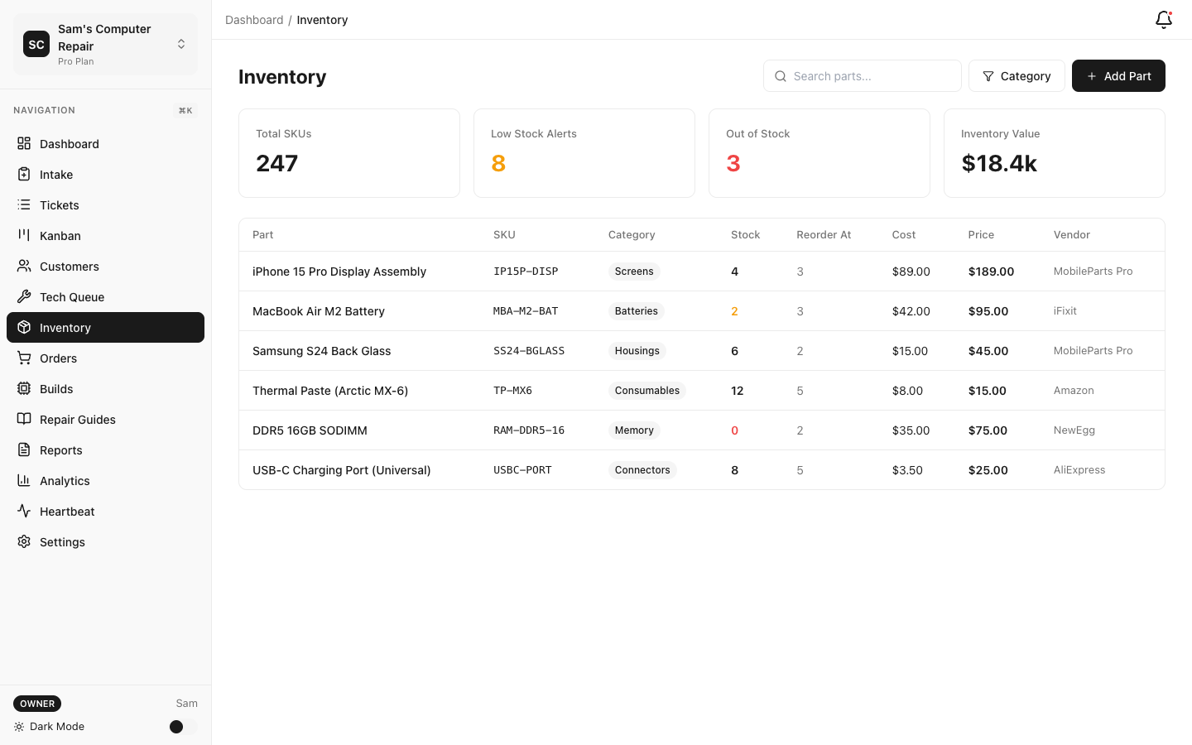1192x745 pixels.
Task: Navigate to Dashboard using the breadcrumb
Action: 254,19
